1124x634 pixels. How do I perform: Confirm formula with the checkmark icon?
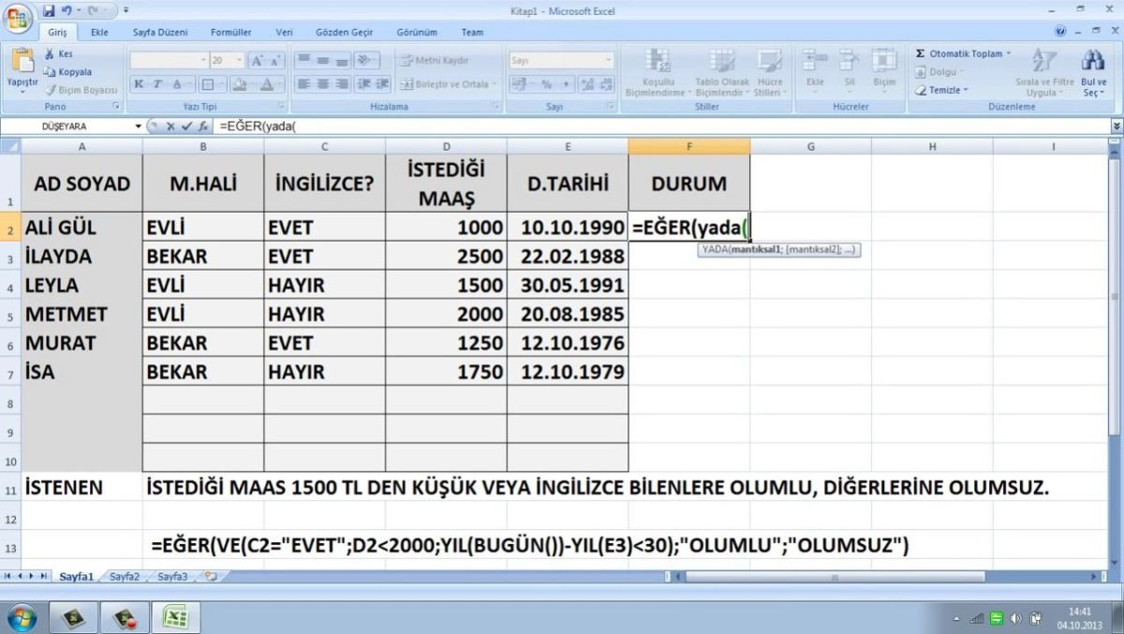[186, 125]
